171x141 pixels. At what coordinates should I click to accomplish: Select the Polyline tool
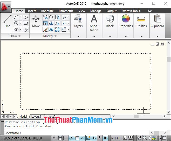(x=26, y=17)
